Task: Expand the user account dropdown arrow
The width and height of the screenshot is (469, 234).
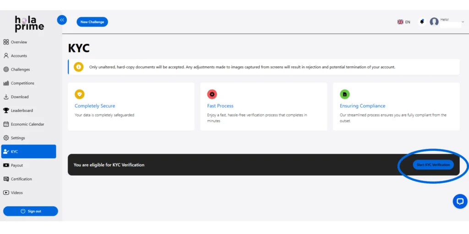Action: pos(463,22)
